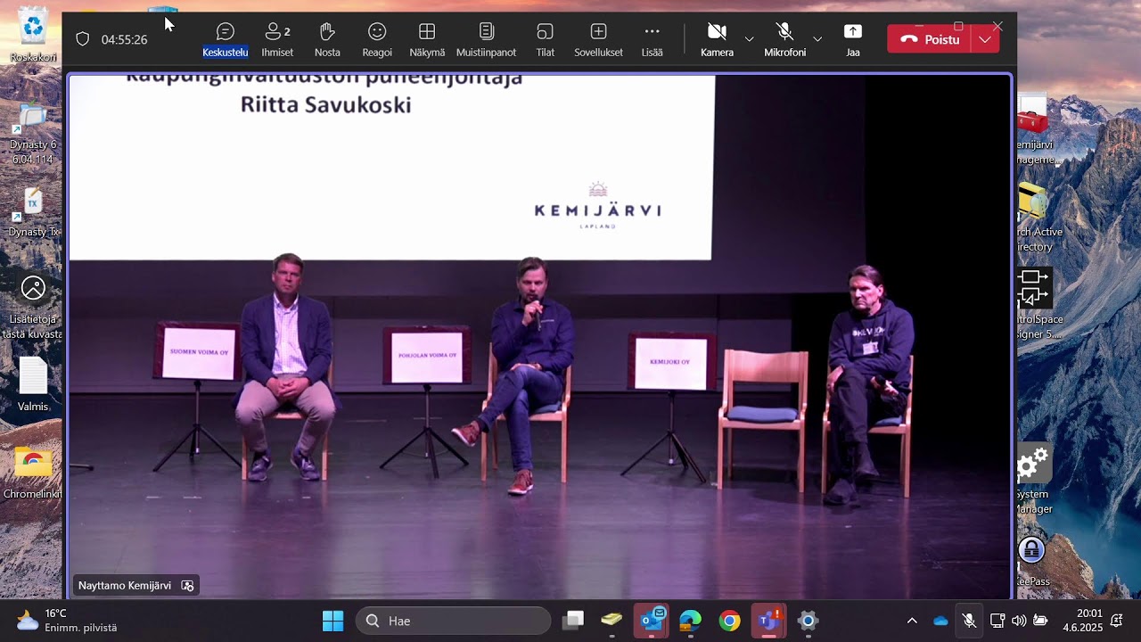Open the yellow notes app on the taskbar

[612, 621]
